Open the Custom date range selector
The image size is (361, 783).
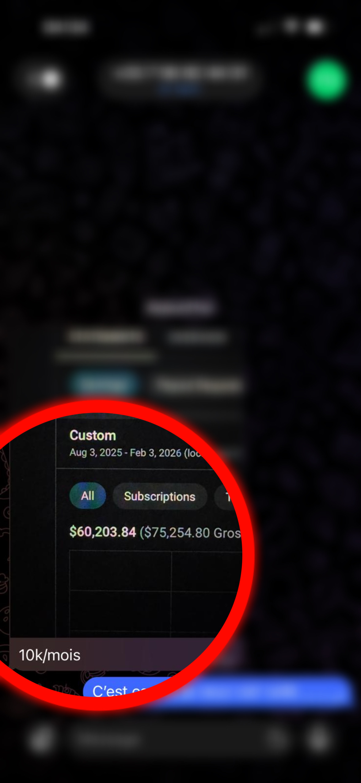tap(93, 435)
